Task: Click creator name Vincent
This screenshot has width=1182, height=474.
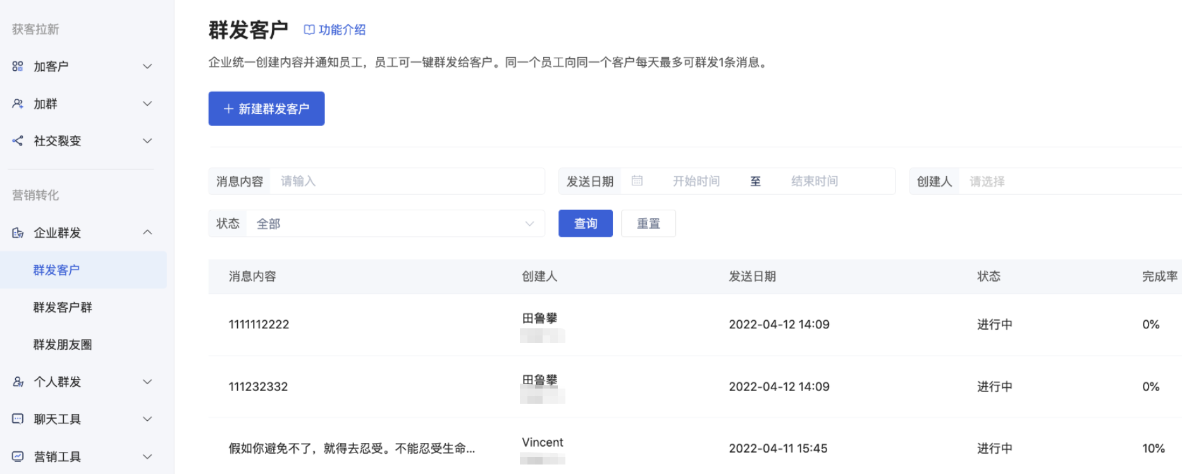Action: 543,442
